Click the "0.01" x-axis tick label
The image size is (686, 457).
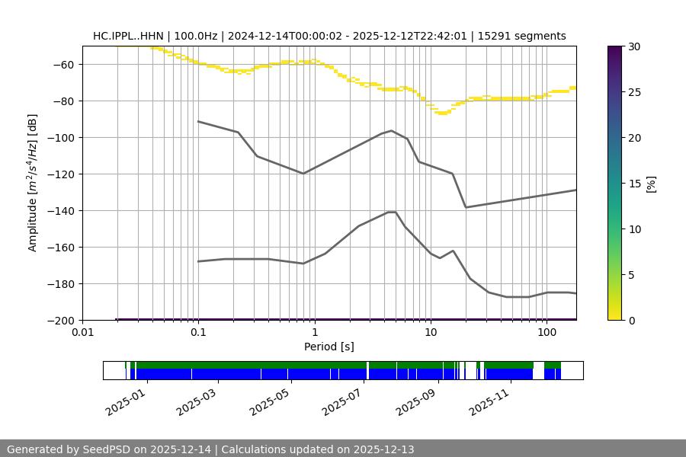(x=82, y=333)
